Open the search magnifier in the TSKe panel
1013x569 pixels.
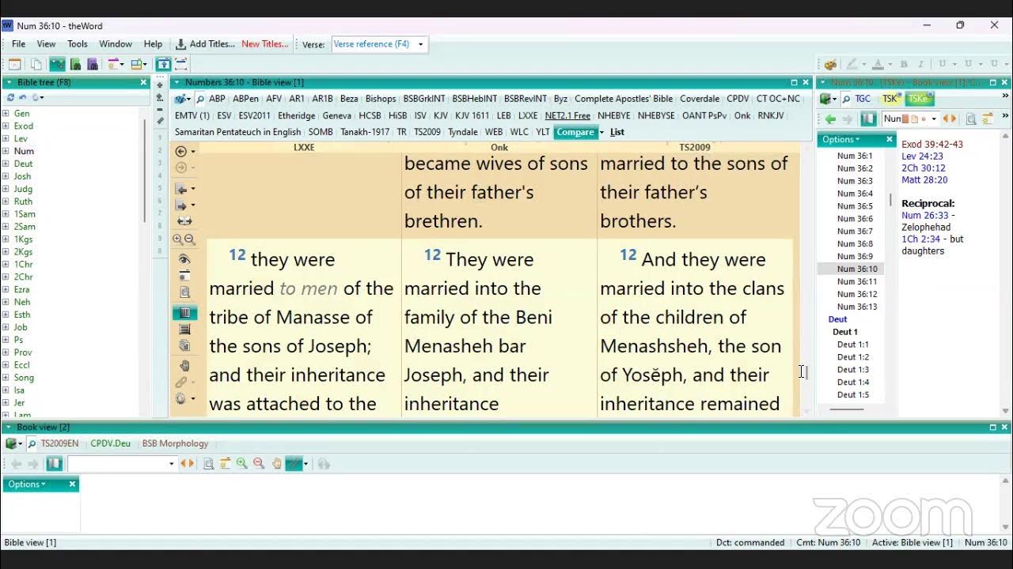tap(846, 98)
